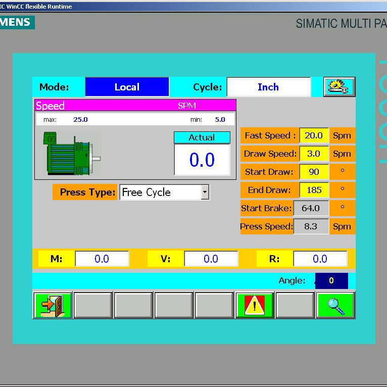The image size is (387, 387).
Task: Click the M value field
Action: 102,259
